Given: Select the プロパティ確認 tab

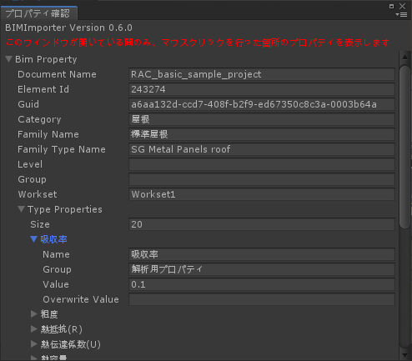Looking at the screenshot, I should click(x=39, y=13).
